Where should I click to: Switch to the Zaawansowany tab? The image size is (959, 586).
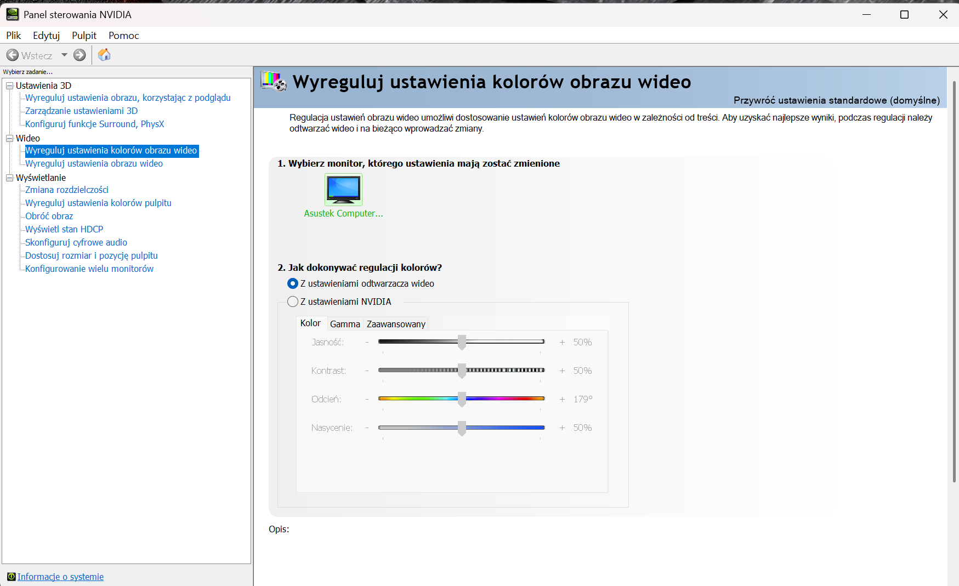coord(396,324)
